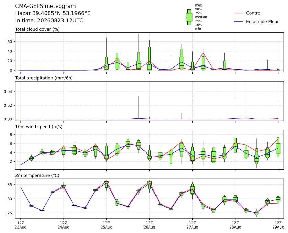The image size is (288, 233).
Task: Click the '12Z 28Aug' axis label
Action: (x=235, y=225)
